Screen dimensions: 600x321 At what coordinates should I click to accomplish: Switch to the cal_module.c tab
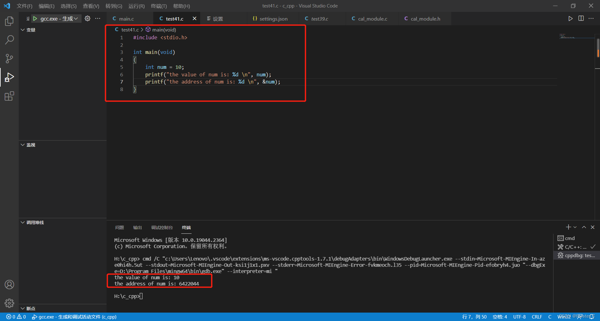372,19
